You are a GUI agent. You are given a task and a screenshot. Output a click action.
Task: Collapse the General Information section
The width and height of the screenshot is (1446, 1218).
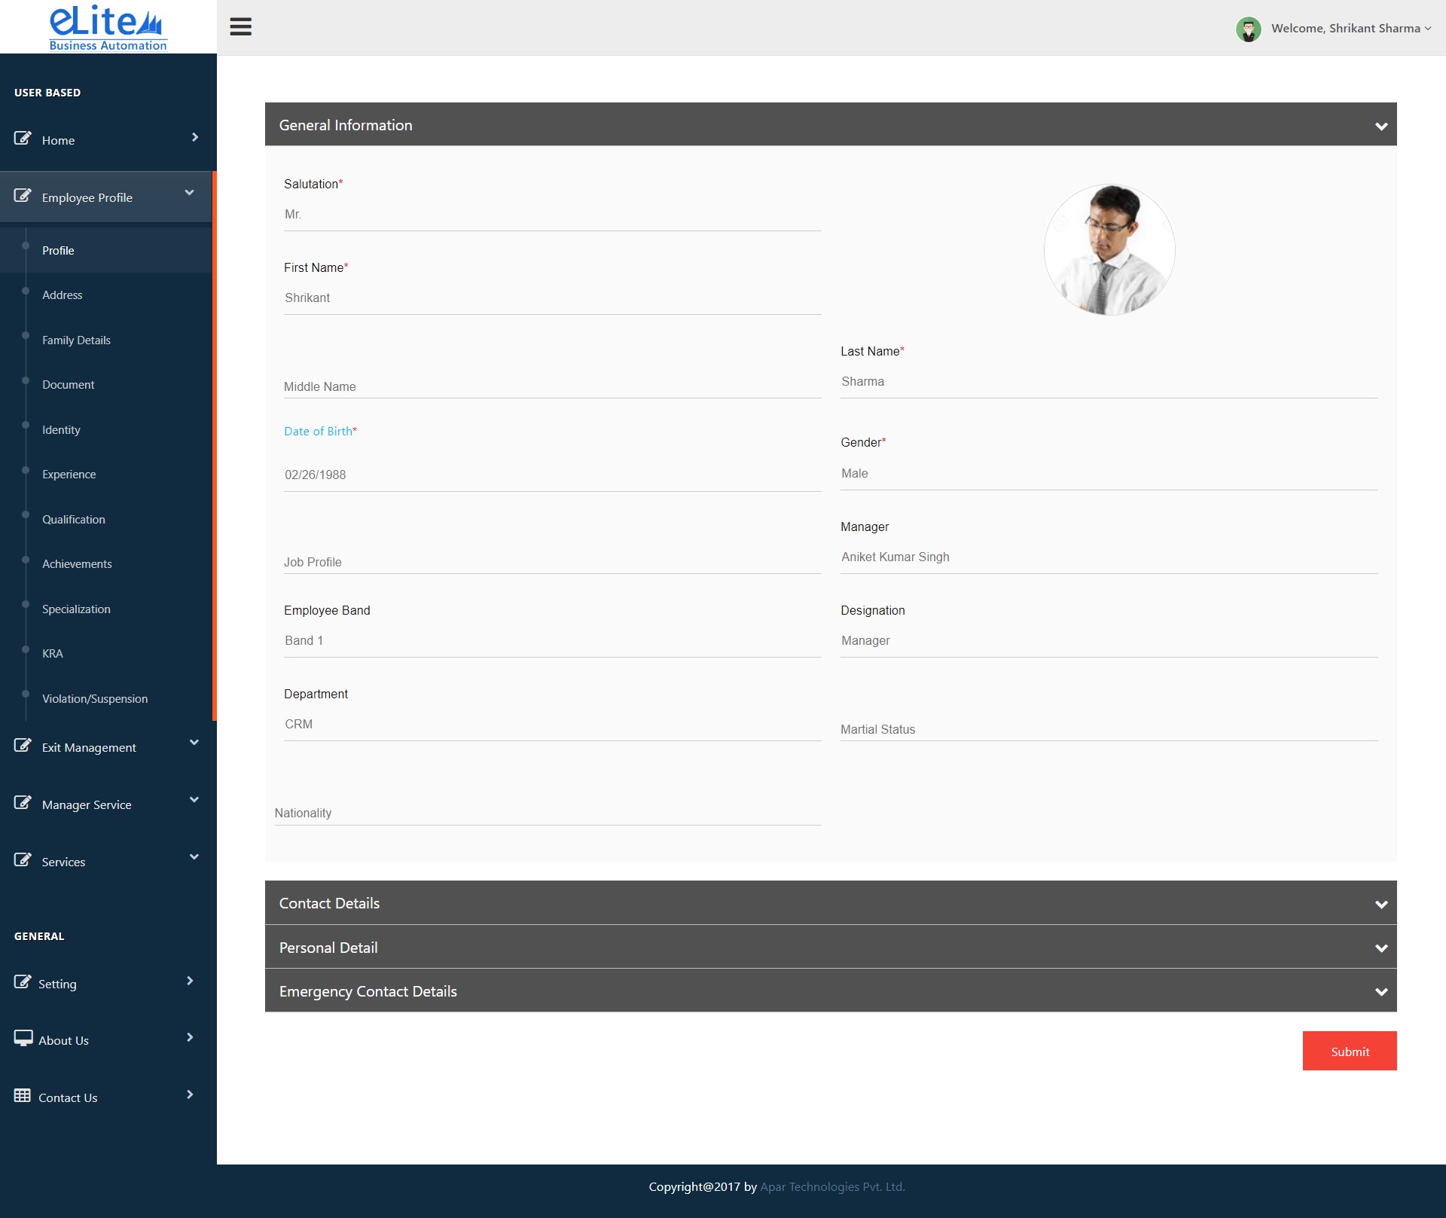(x=1380, y=126)
